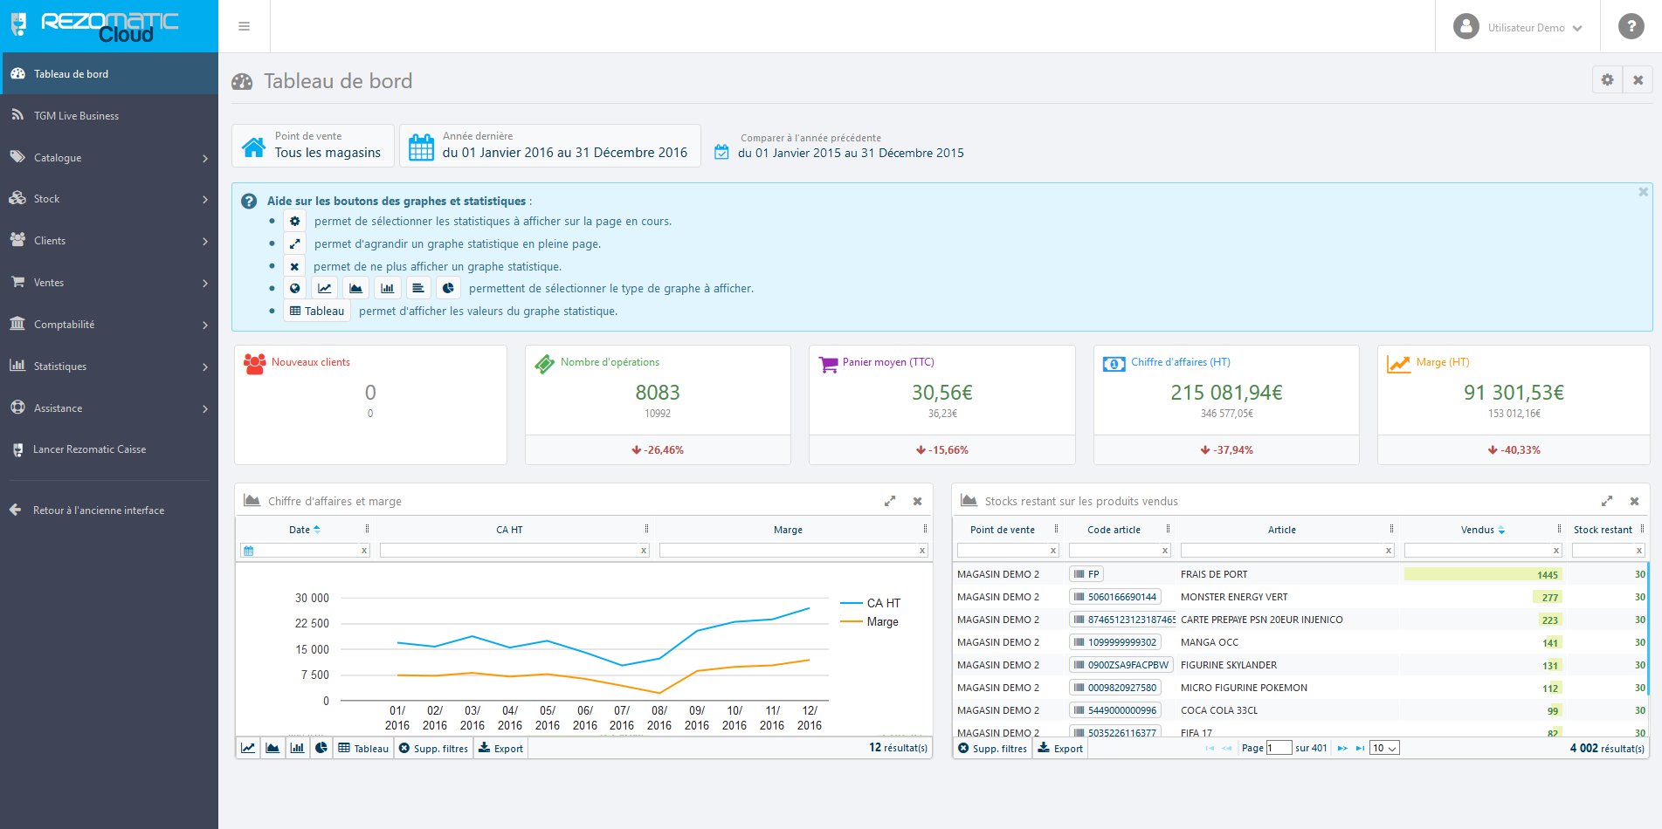Close the dashboard with the X button

1638,79
